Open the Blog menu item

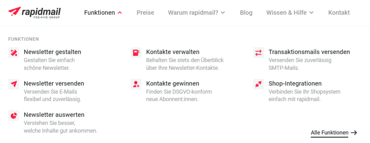click(x=246, y=13)
